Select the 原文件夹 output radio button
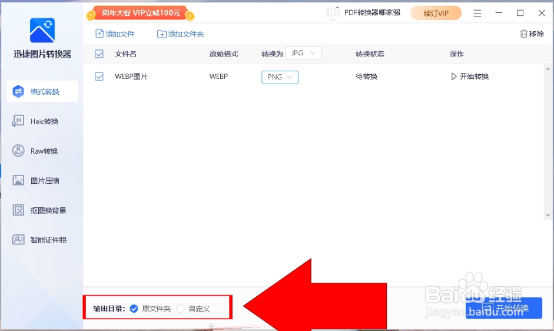The image size is (554, 331). click(134, 309)
